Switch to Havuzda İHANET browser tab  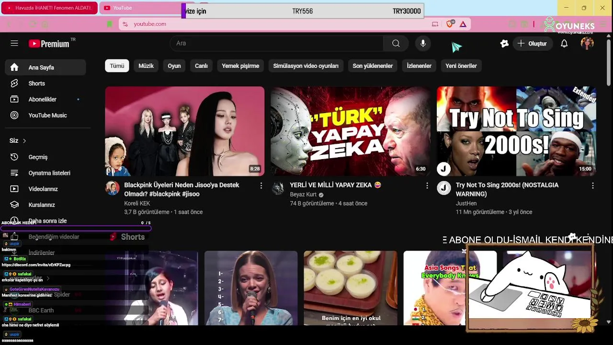tap(49, 8)
